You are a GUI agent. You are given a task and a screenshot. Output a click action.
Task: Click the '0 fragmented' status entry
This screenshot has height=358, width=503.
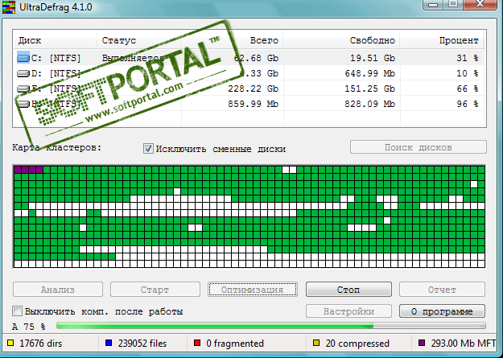[235, 344]
